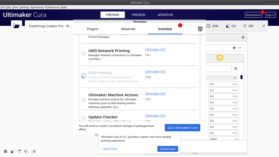Image resolution: width=279 pixels, height=157 pixels.
Task: Click the Sign in button
Action: [271, 15]
